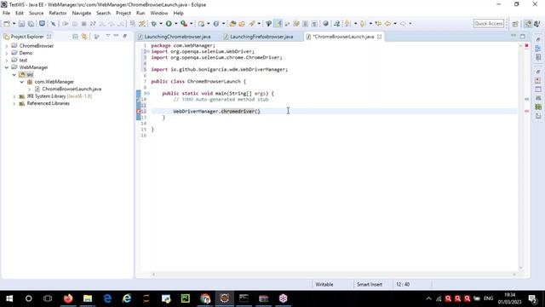This screenshot has height=307, width=545.
Task: Expand the Demo project node
Action: point(6,53)
